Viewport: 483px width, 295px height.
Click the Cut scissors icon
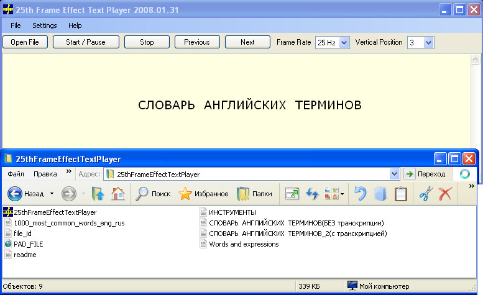[425, 194]
